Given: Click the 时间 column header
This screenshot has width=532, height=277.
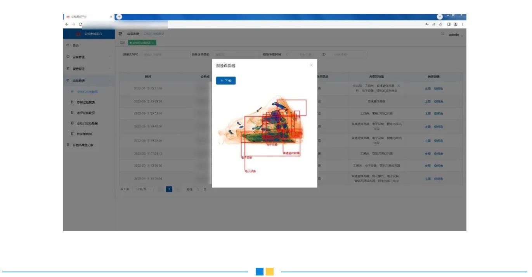Looking at the screenshot, I should [149, 77].
